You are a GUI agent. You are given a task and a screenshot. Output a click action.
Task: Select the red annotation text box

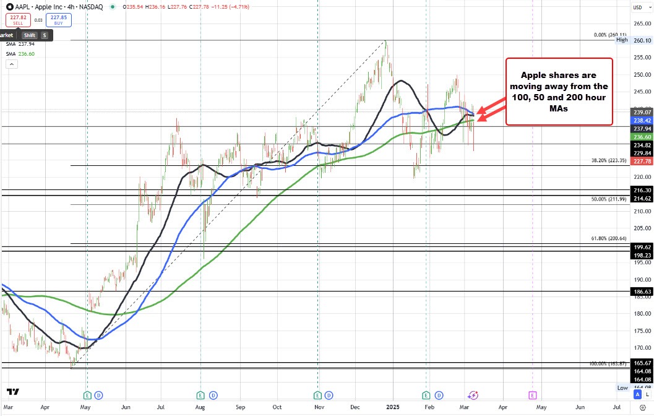tap(559, 92)
